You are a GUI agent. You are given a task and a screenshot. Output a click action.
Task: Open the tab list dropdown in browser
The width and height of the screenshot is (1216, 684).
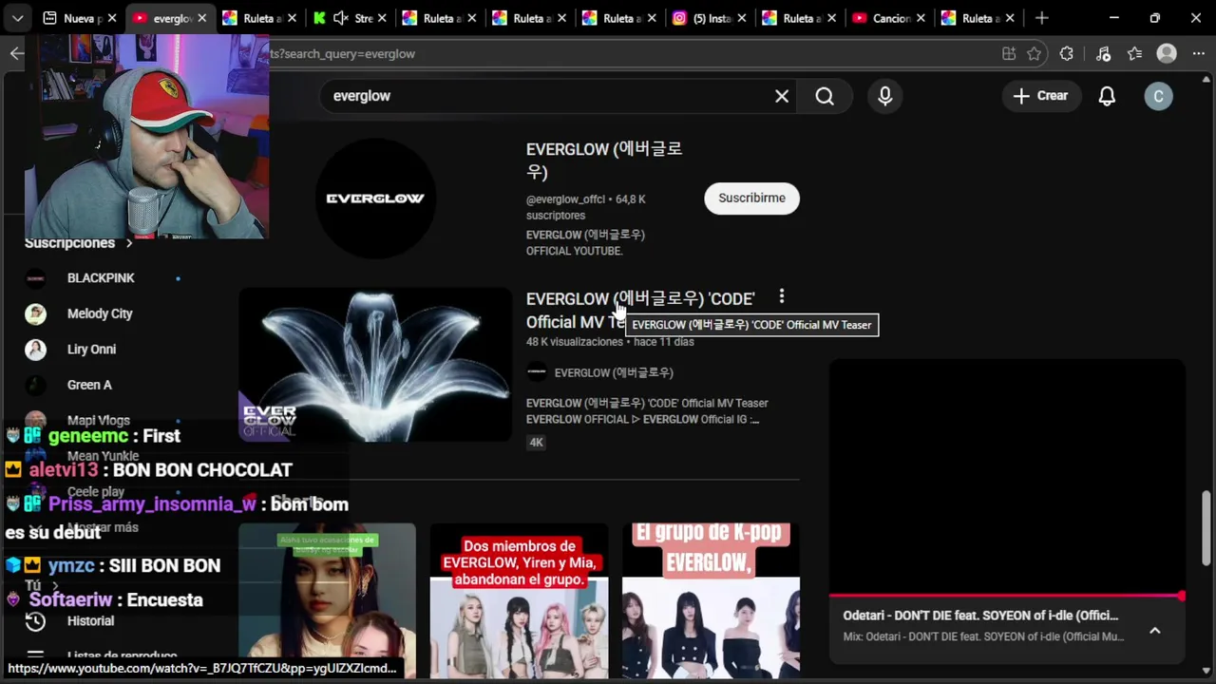(x=17, y=18)
